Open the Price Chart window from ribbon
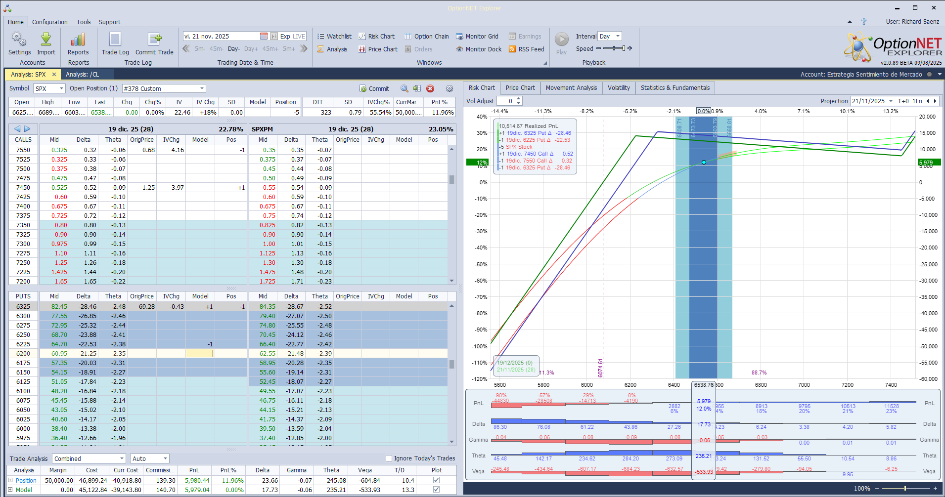Screen dimensions: 945x497 click(x=378, y=49)
